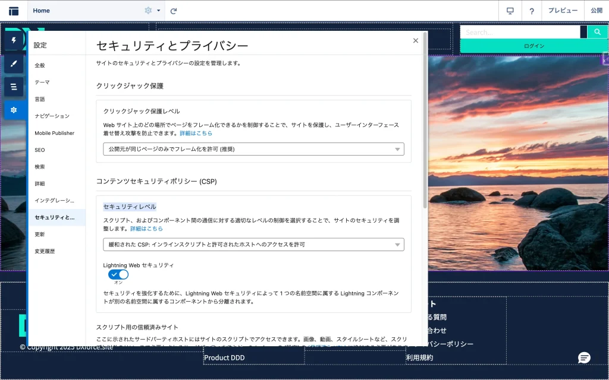Open the Components lightning bolt panel
The height and width of the screenshot is (380, 609).
(x=14, y=40)
